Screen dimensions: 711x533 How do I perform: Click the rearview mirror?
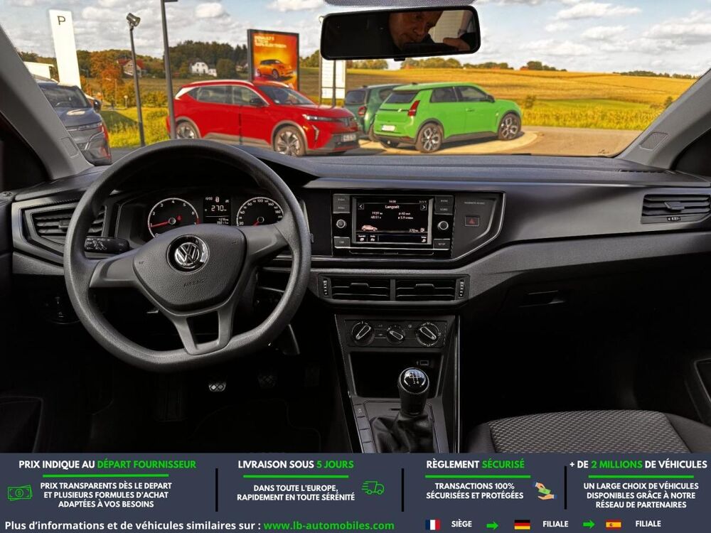(400, 33)
